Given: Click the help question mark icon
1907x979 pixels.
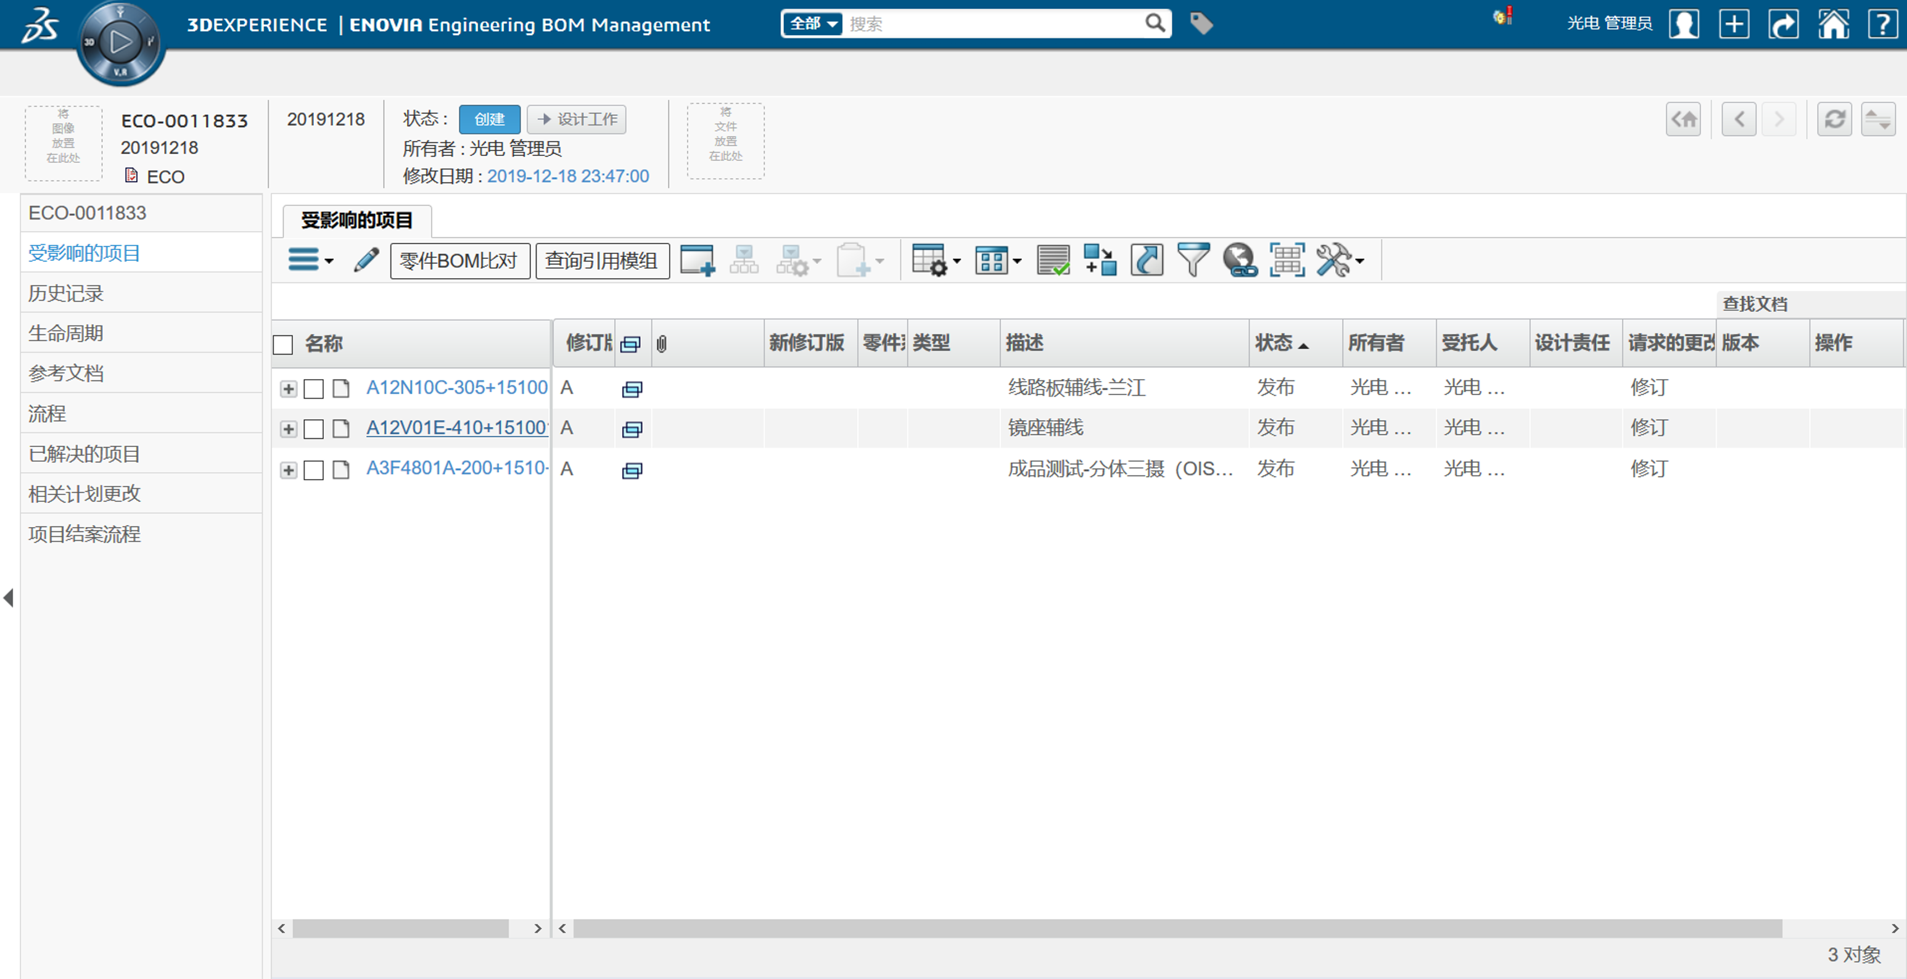Looking at the screenshot, I should coord(1882,23).
